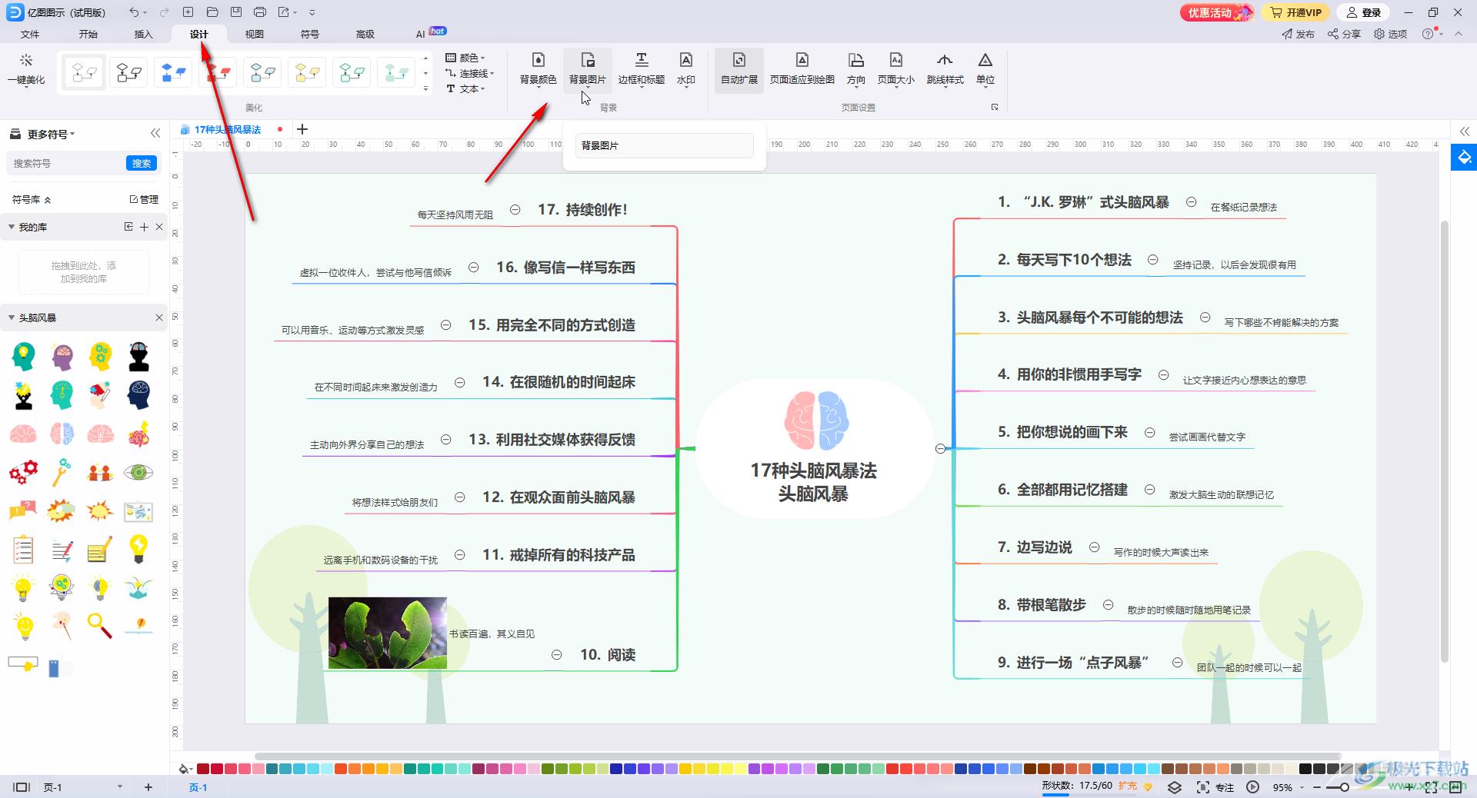Image resolution: width=1477 pixels, height=798 pixels.
Task: Collapse the 头脑风暴 symbol section
Action: point(12,318)
